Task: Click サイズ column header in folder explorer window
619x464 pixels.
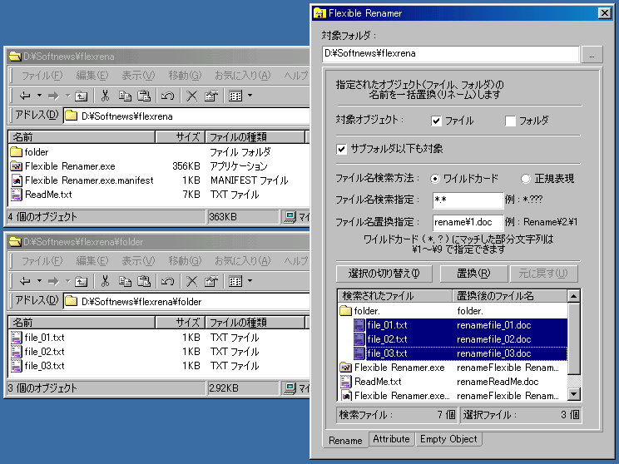Action: click(x=180, y=323)
